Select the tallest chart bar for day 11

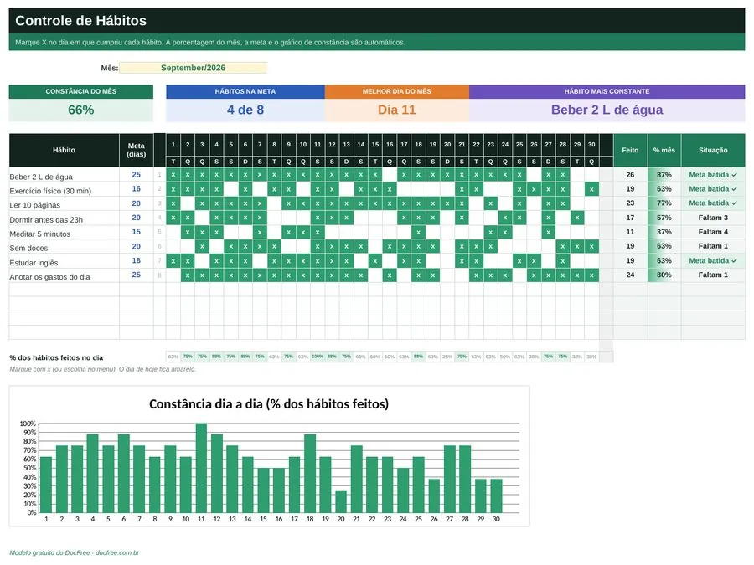201,468
